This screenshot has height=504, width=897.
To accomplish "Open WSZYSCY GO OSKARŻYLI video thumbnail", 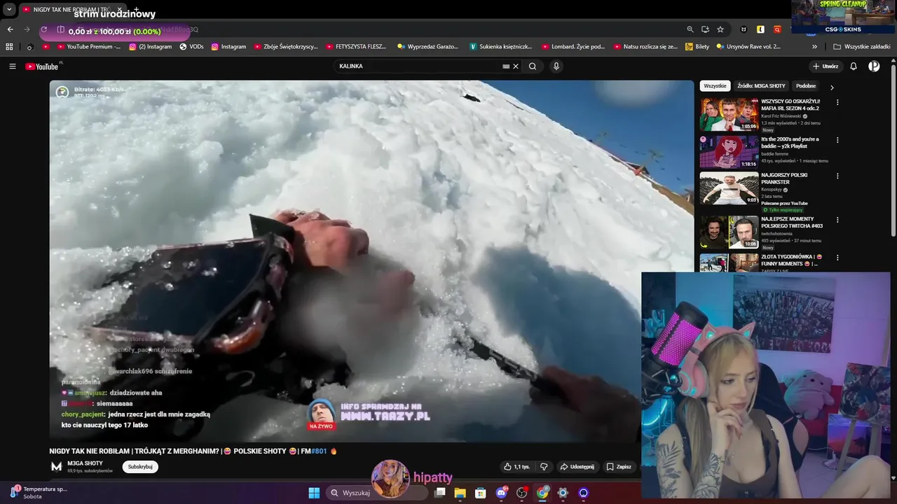I will pyautogui.click(x=729, y=114).
